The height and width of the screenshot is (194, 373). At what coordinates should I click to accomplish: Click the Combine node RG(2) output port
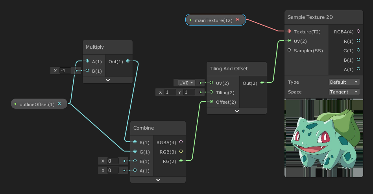(x=181, y=161)
